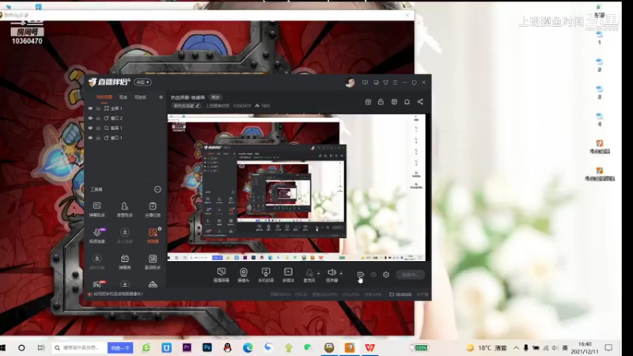Toggle lock on 截屏 1 source

pos(98,128)
